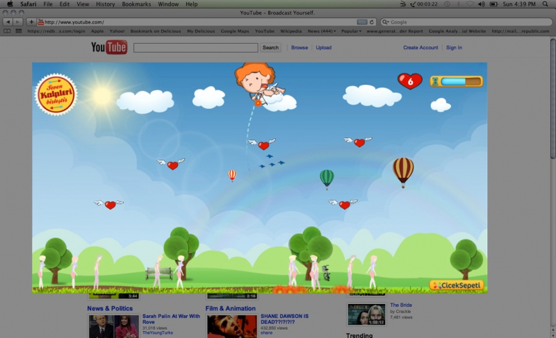
Task: Open the Window menu
Action: pos(168,4)
